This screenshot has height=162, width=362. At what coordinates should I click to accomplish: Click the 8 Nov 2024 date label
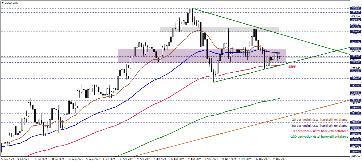point(211,159)
